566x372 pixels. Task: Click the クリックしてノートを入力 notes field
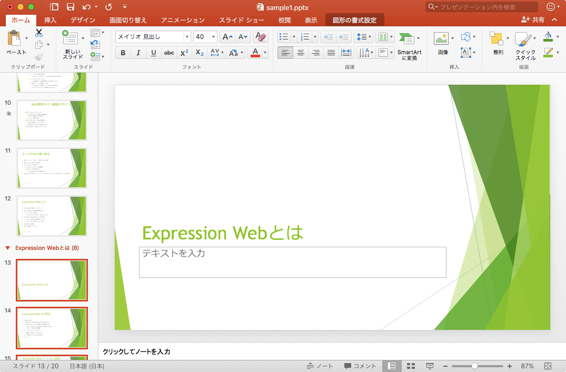(x=332, y=351)
